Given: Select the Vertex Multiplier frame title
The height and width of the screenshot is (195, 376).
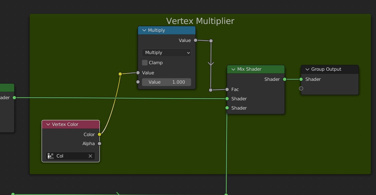Looking at the screenshot, I should [x=200, y=21].
